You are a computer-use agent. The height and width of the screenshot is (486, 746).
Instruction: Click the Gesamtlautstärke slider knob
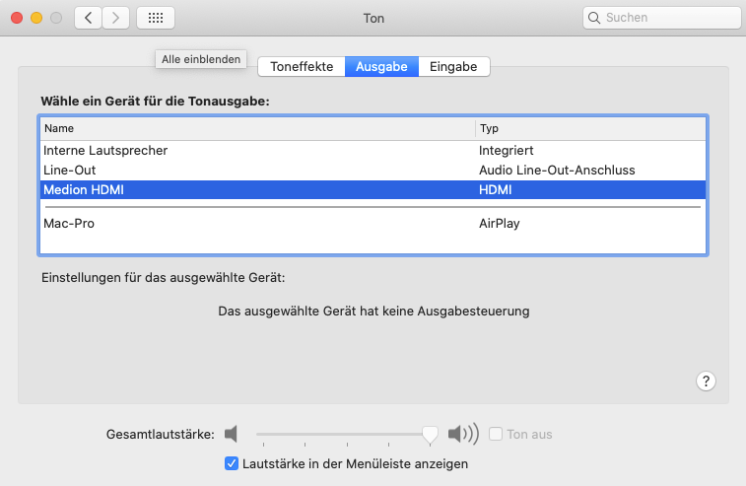[x=430, y=434]
